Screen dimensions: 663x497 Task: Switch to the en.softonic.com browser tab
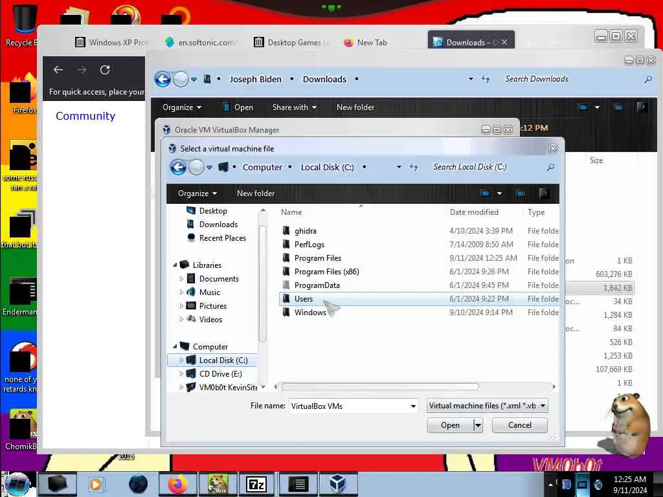coord(200,42)
